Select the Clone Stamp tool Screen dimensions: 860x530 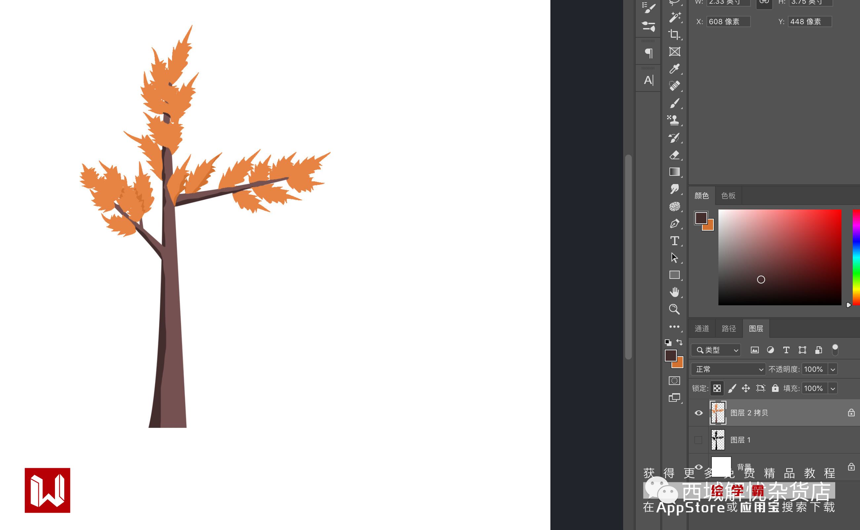click(674, 120)
